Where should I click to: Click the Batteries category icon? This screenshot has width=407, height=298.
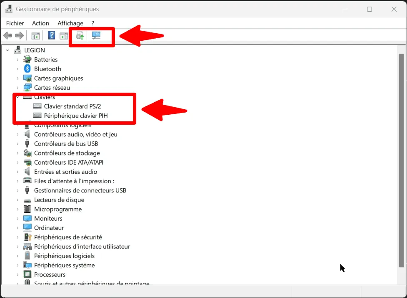pyautogui.click(x=27, y=59)
